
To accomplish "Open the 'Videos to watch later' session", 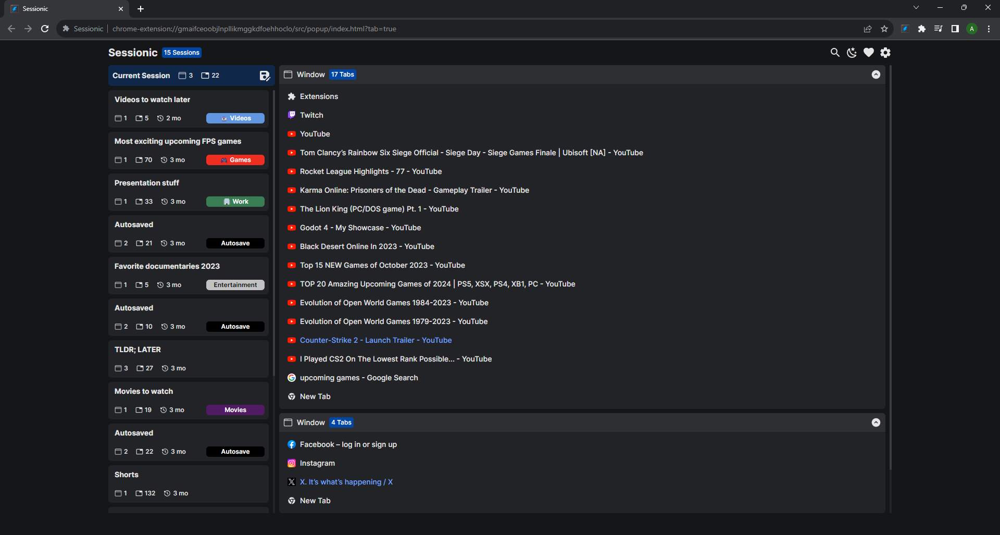I will point(189,108).
